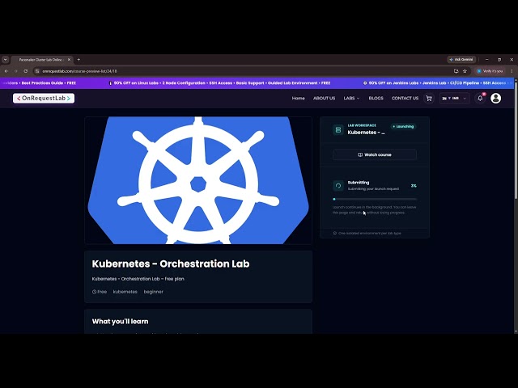This screenshot has height=388, width=518.
Task: Click the Submitting status text
Action: 359,183
